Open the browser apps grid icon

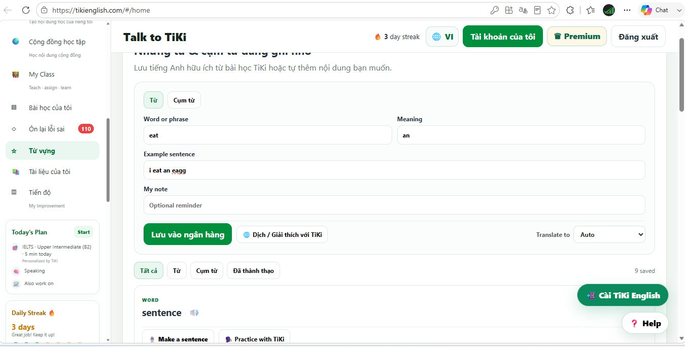pyautogui.click(x=509, y=10)
